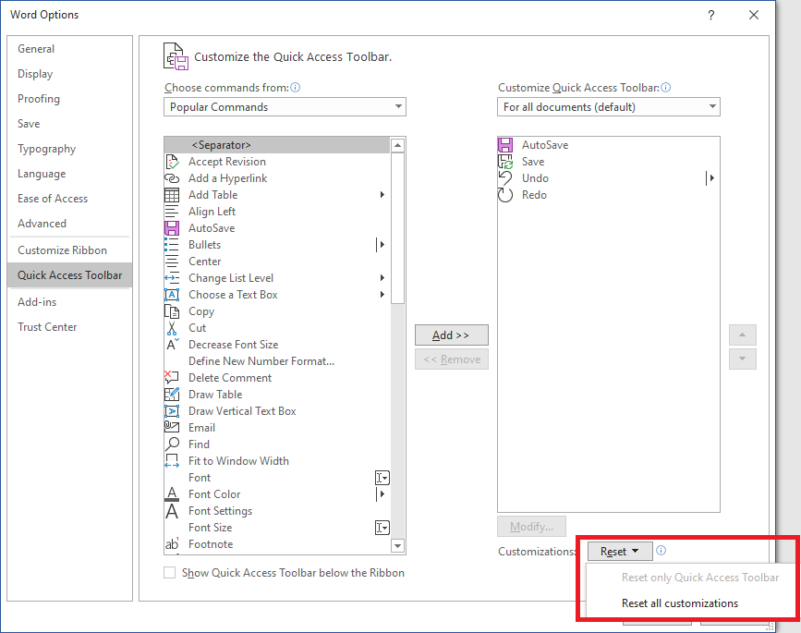This screenshot has height=633, width=801.
Task: Open the Add-ins category
Action: coord(69,302)
